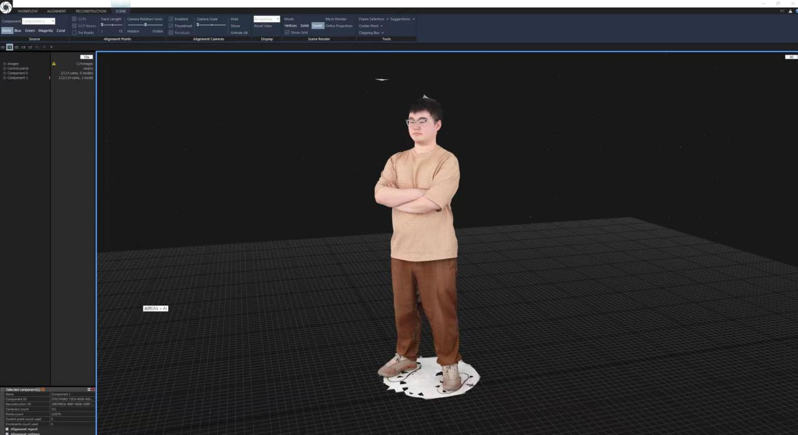
Task: Select the fifth layout icon
Action: [30, 47]
